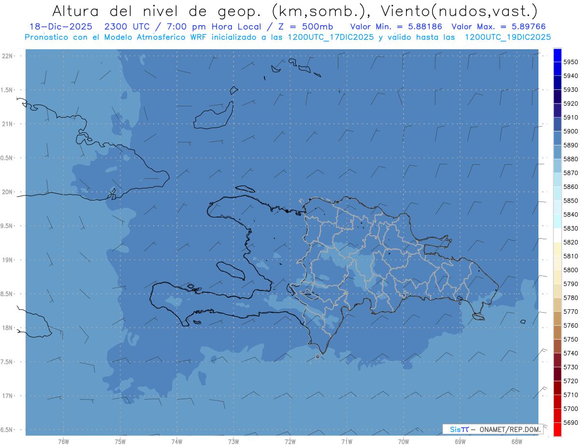The width and height of the screenshot is (580, 448).
Task: Click the '5880' colorbar value label
Action: (570, 159)
